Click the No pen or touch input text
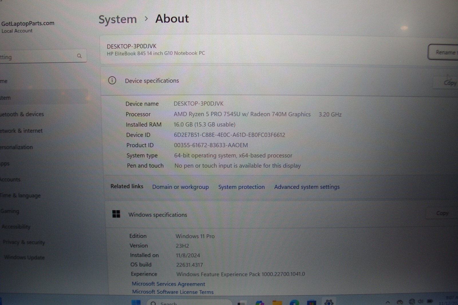458x305 pixels. pos(237,166)
